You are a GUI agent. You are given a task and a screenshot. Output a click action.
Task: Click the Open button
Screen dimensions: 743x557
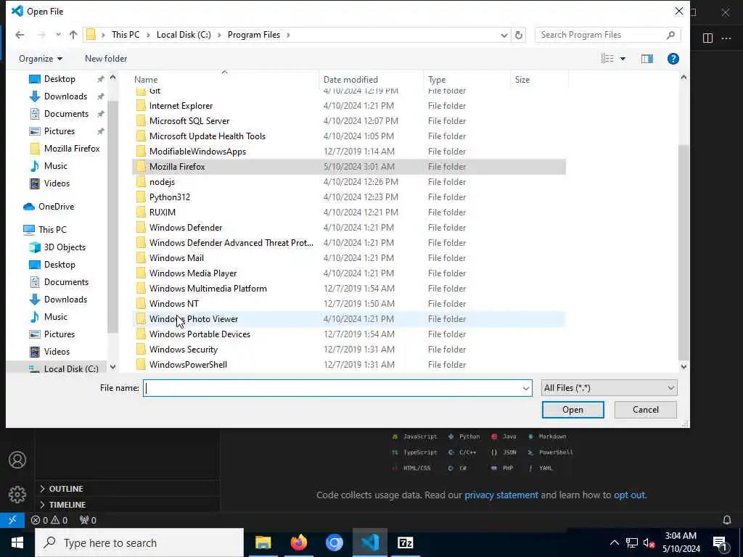point(573,410)
